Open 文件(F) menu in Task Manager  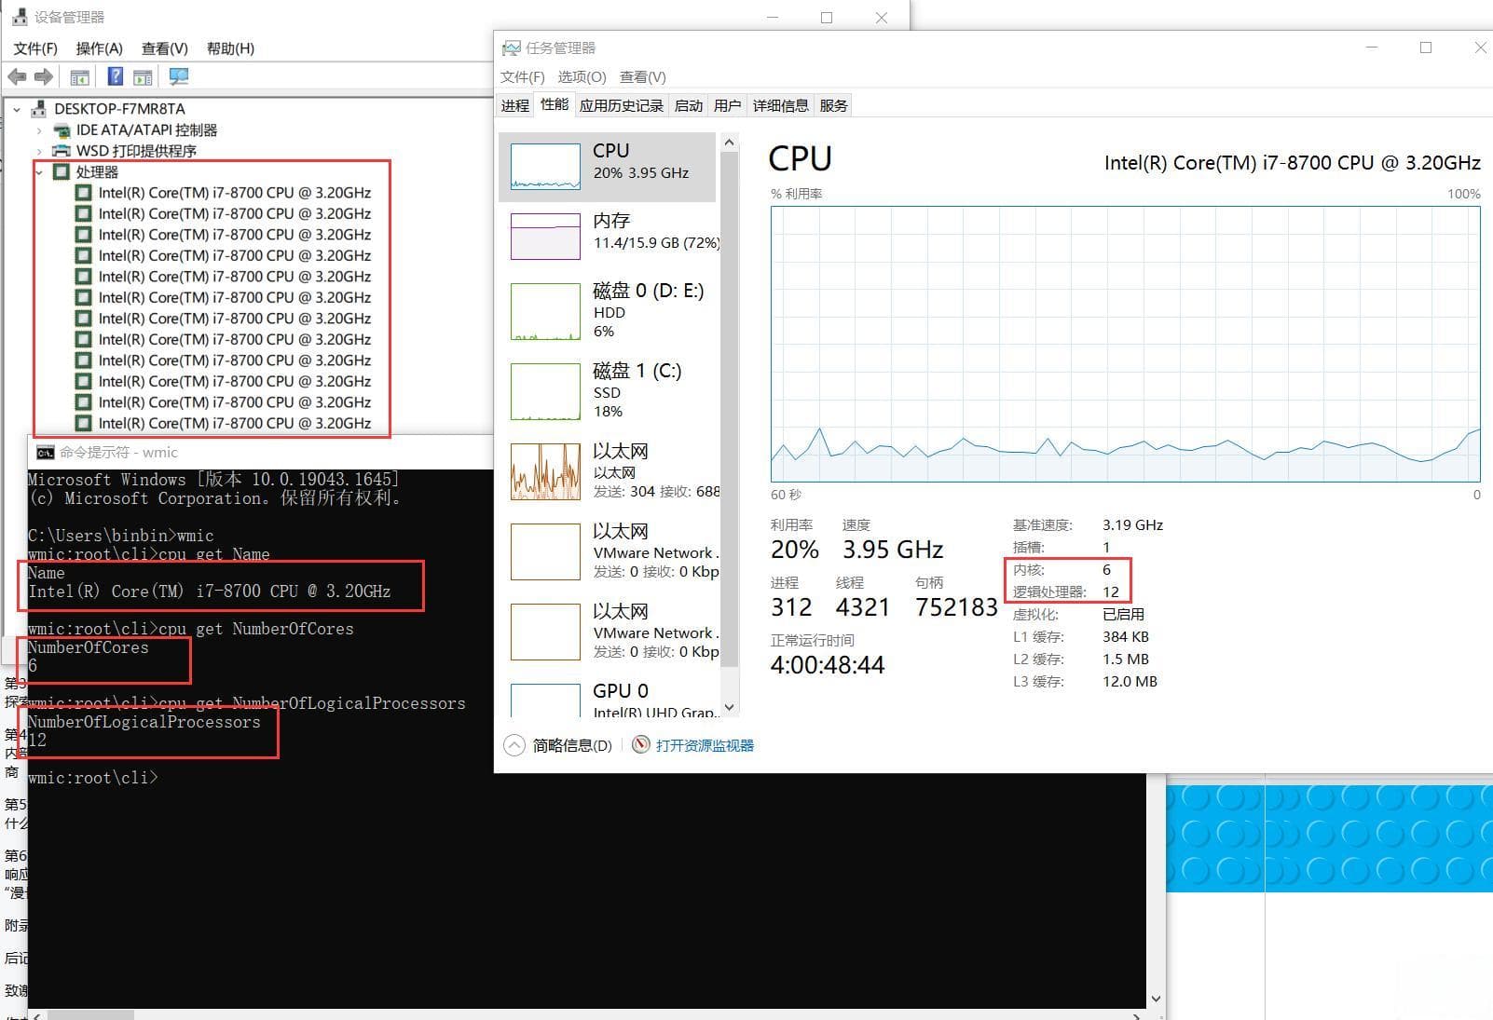pyautogui.click(x=523, y=76)
